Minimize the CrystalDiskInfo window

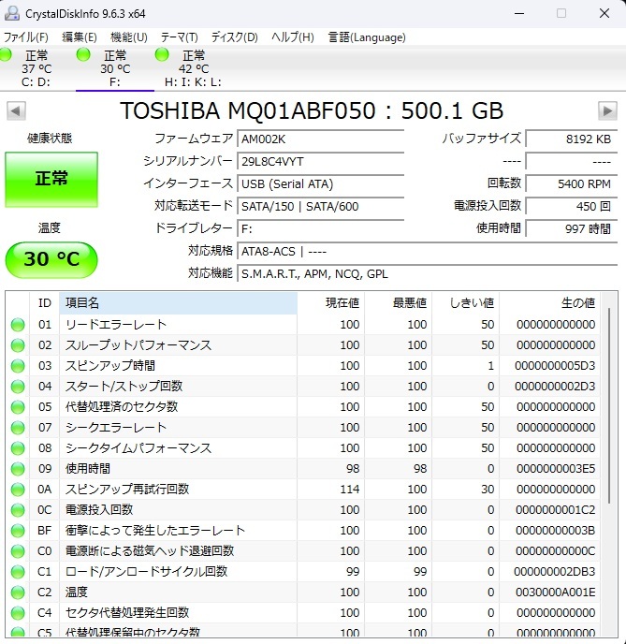click(x=519, y=13)
